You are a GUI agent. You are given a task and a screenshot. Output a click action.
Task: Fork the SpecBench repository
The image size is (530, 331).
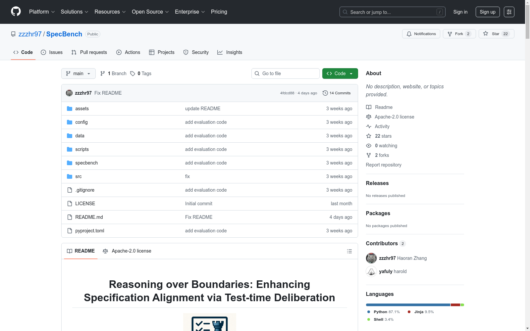click(x=459, y=34)
